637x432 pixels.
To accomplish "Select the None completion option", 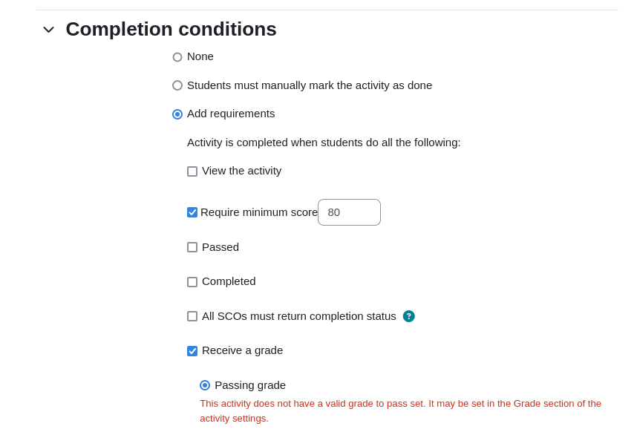I will coord(177,57).
